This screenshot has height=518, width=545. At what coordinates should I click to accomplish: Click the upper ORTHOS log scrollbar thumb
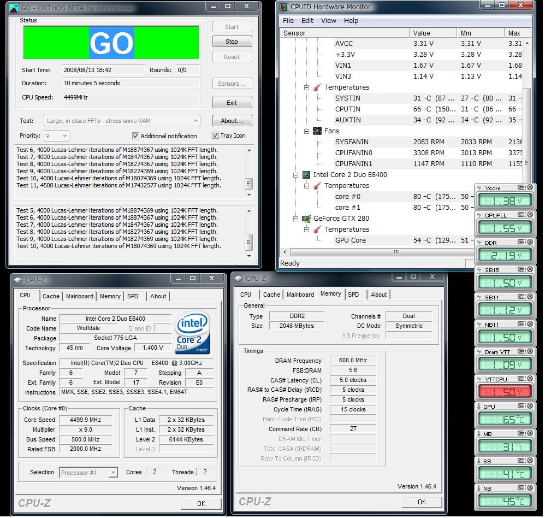[x=249, y=184]
